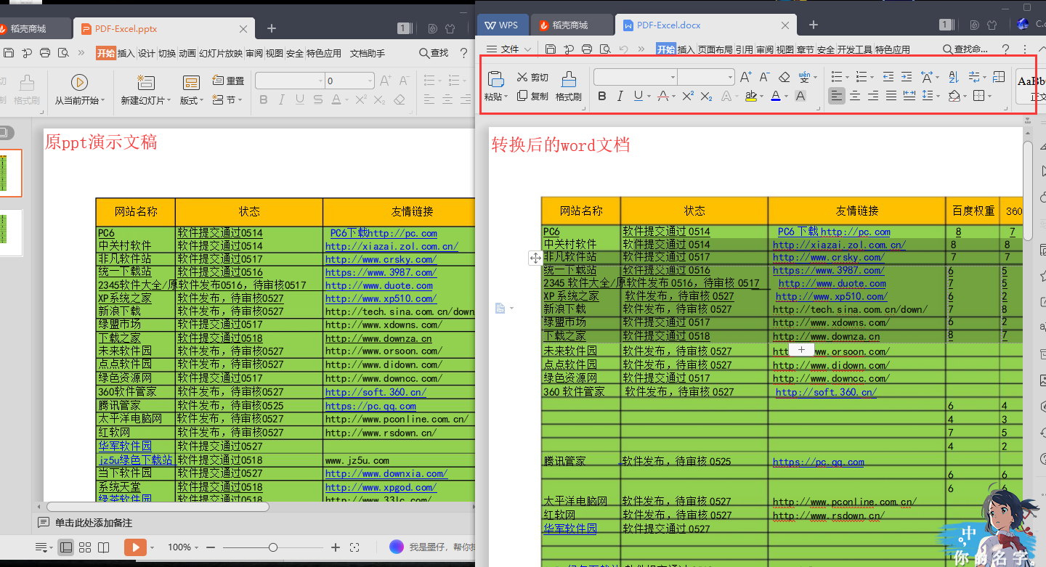Click https://pc.qq.com link in Word table
The height and width of the screenshot is (567, 1046).
[x=819, y=462]
